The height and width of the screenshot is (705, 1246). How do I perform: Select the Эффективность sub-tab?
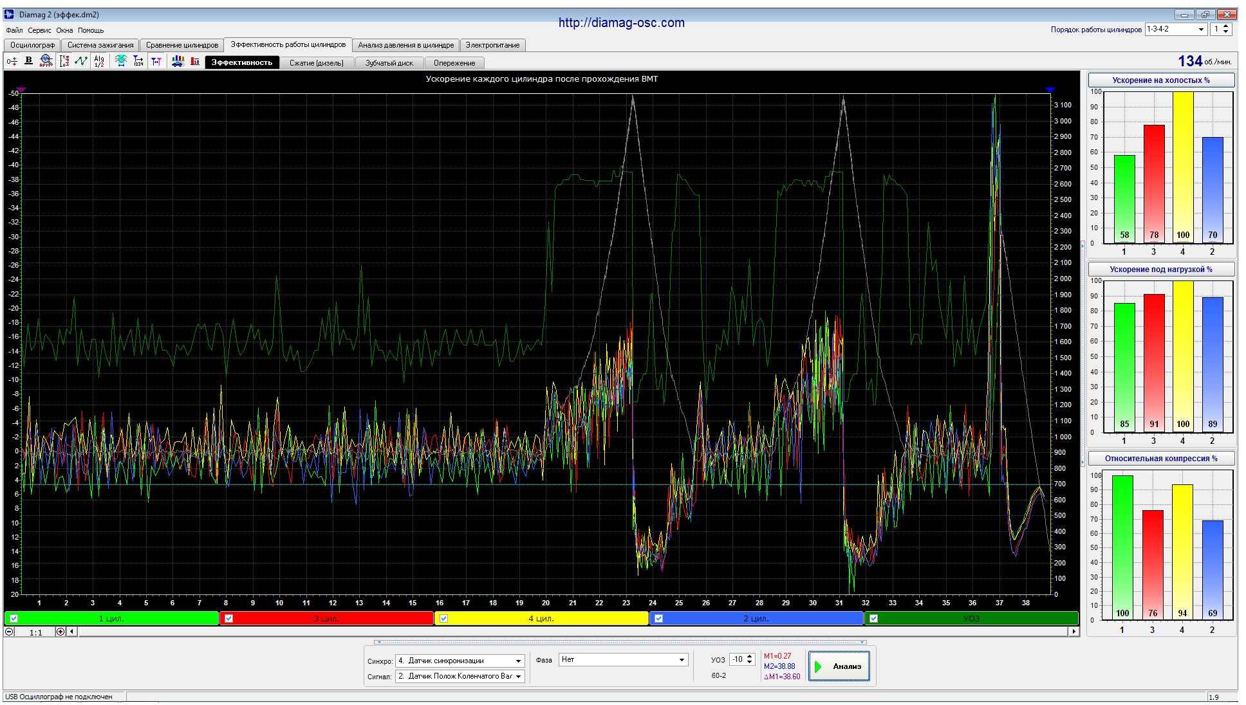click(x=242, y=62)
